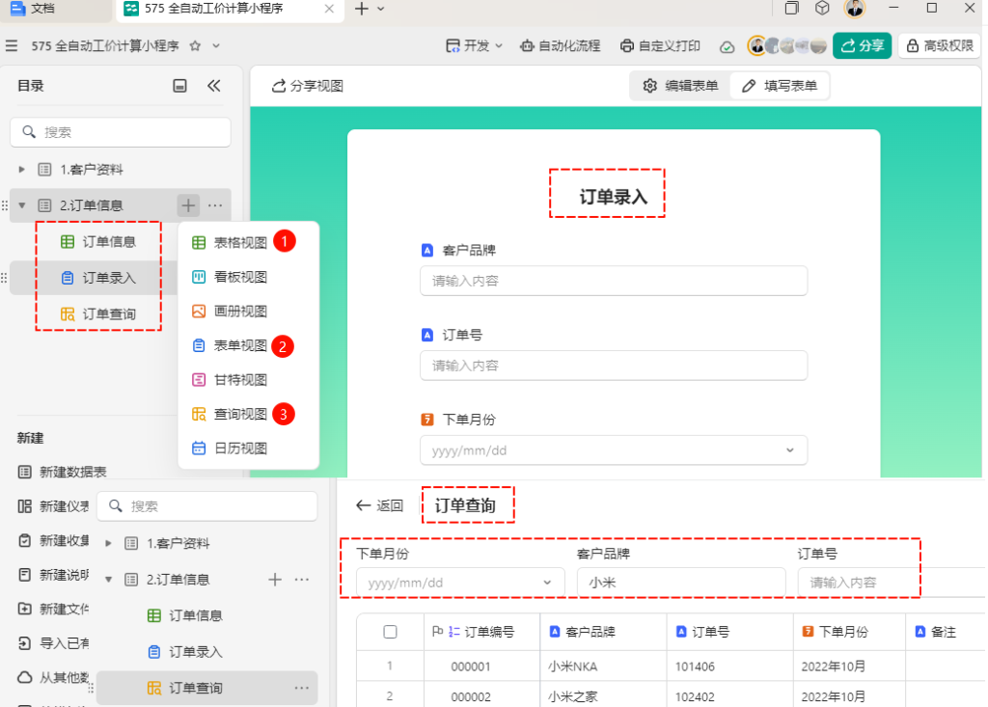Click the 订单号 input in the 订单录入 form
Screen dimensions: 988x707
[x=614, y=366]
